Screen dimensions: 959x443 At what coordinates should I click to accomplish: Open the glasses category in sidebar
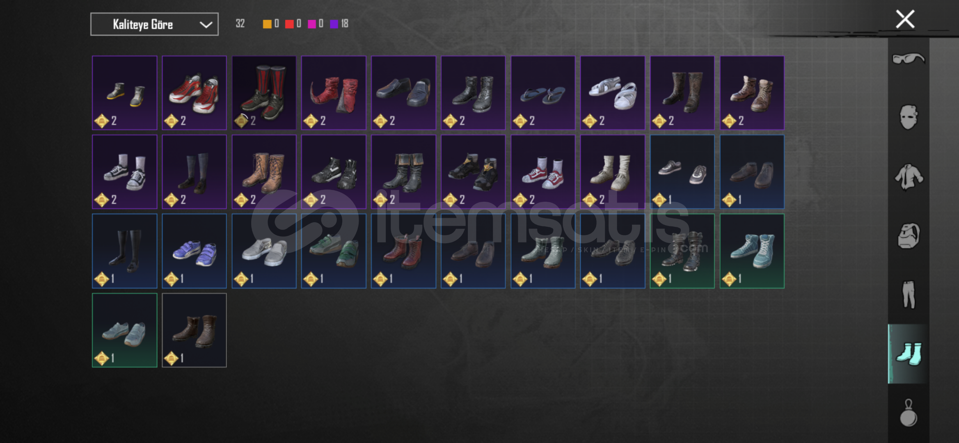[909, 59]
